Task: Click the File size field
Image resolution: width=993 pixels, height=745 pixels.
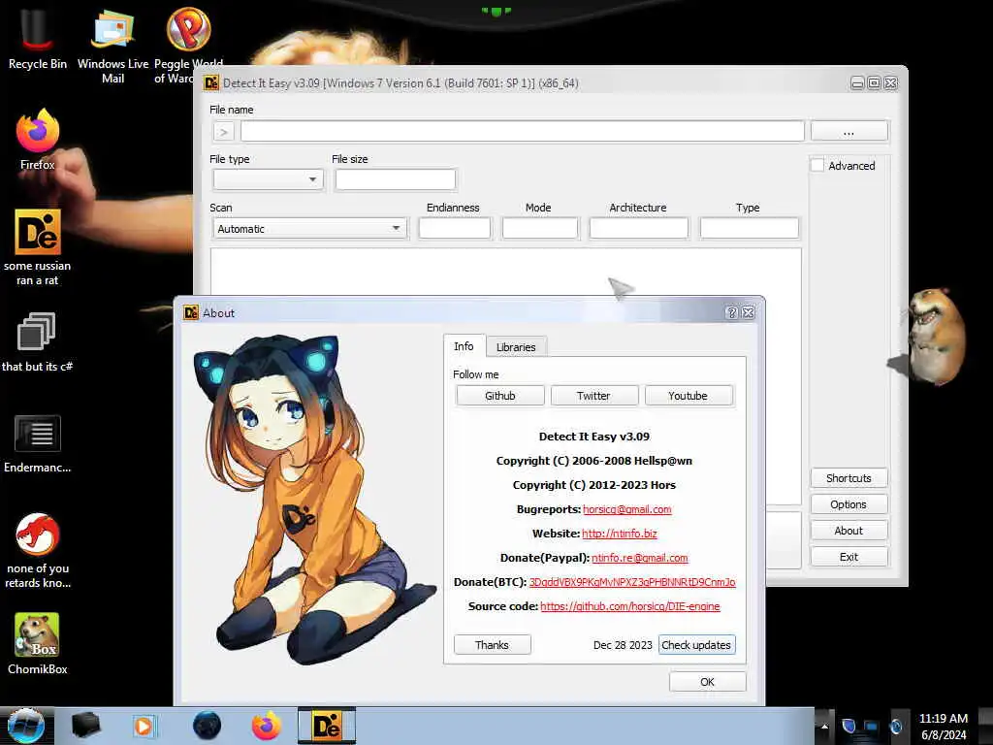Action: tap(396, 179)
